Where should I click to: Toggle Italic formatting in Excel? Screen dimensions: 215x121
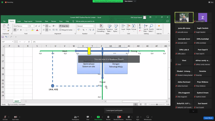coord(18,30)
